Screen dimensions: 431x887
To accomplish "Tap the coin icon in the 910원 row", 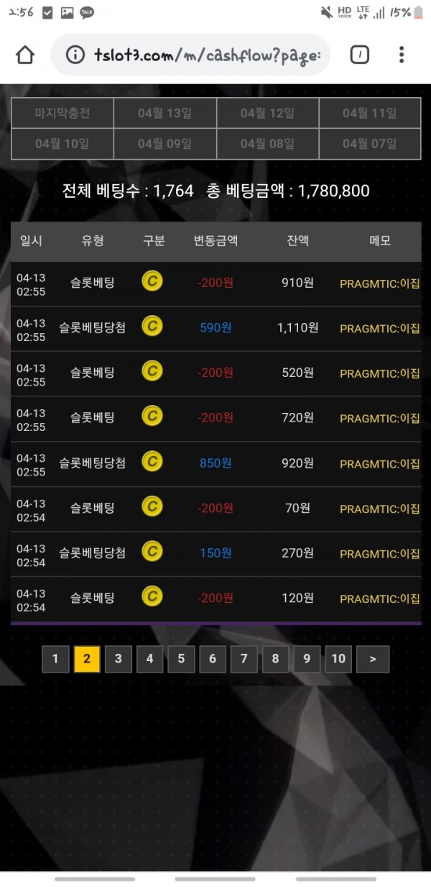I will coord(152,281).
